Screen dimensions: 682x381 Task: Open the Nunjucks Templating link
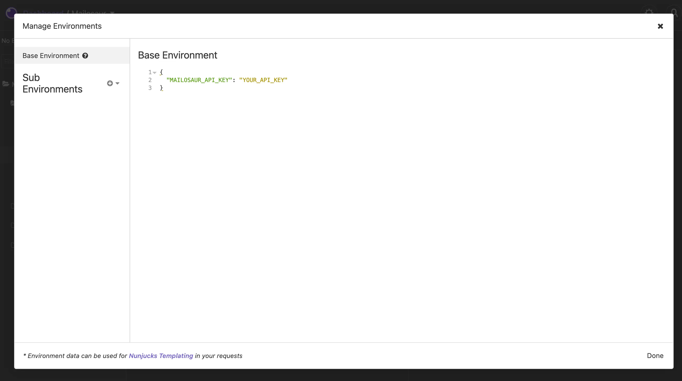[x=161, y=356]
